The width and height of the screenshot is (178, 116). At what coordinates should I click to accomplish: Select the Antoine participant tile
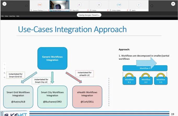click(99, 6)
